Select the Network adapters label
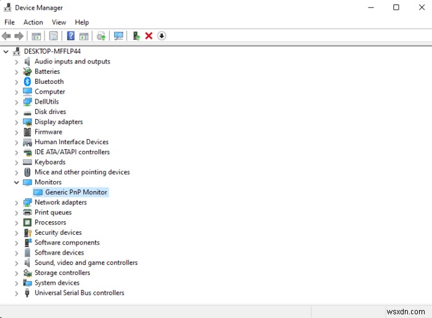The image size is (432, 318). click(60, 202)
